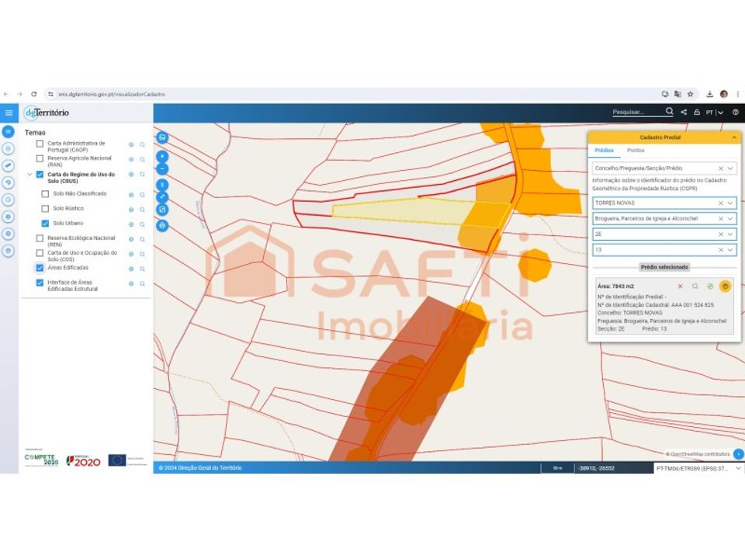
Task: Open Concelho/Freguesia/Secção/Prédio dropdown arrow
Action: 730,168
